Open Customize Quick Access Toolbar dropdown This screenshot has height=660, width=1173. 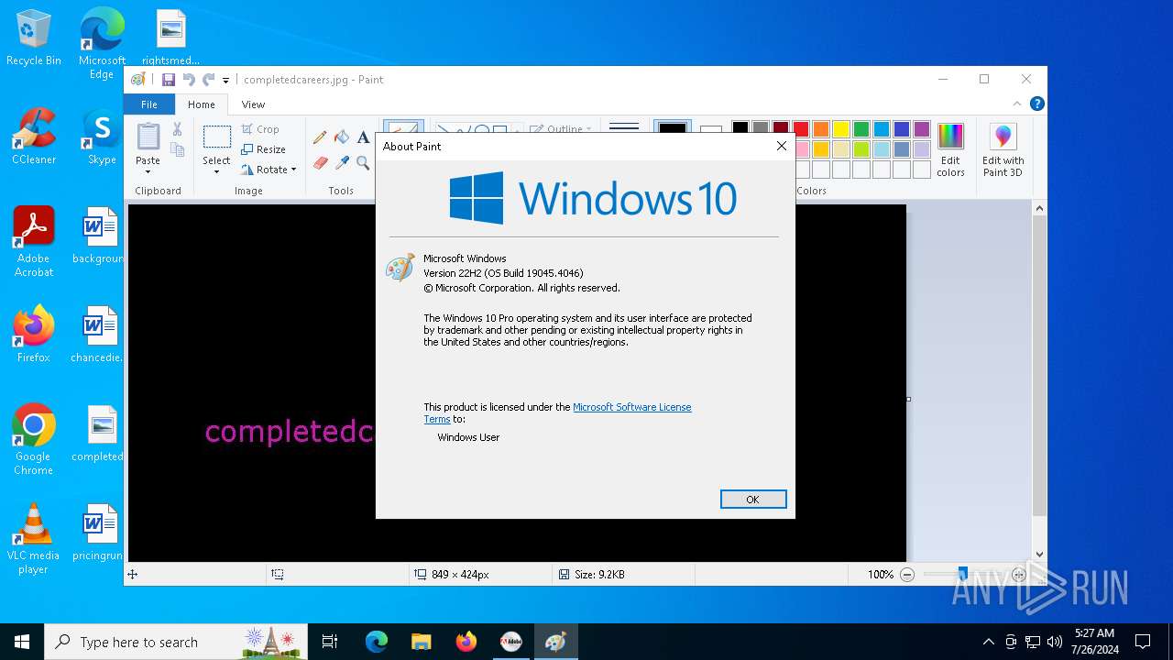225,81
